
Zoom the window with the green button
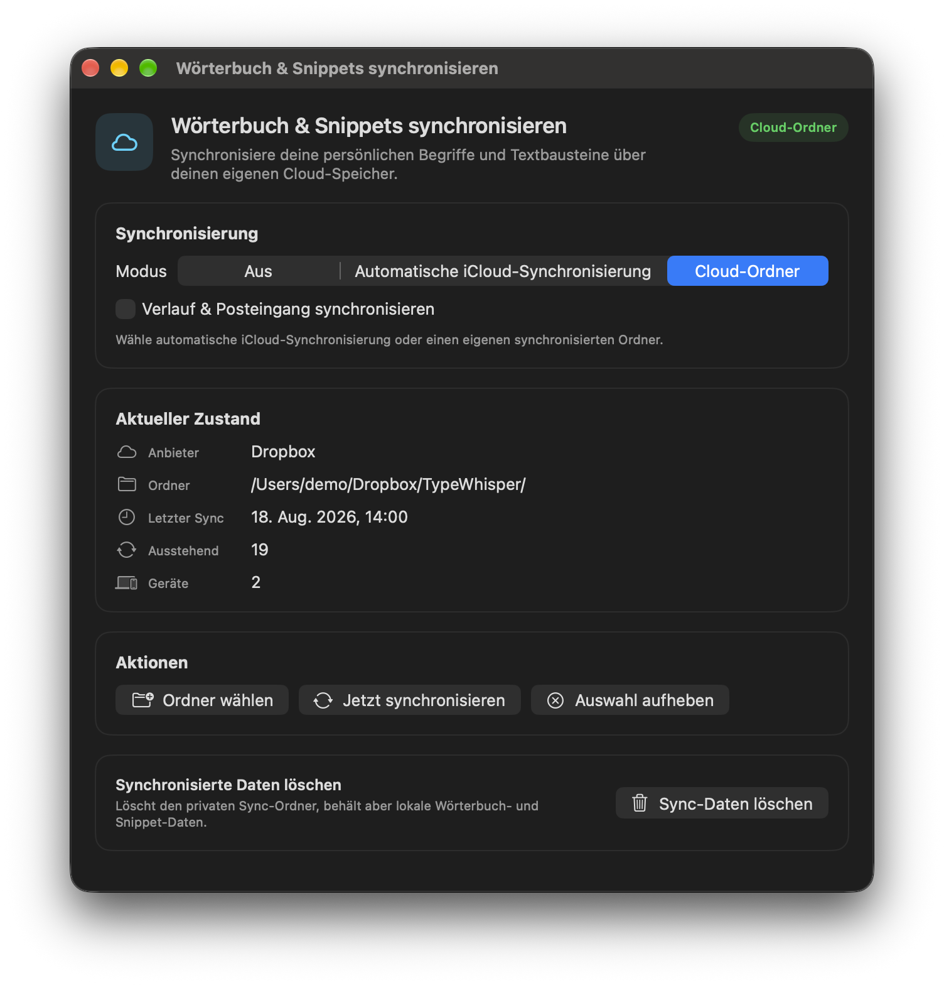click(x=148, y=68)
